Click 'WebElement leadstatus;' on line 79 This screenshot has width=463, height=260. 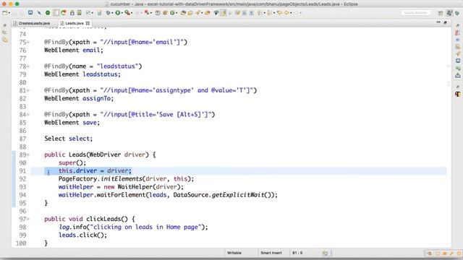click(x=82, y=74)
